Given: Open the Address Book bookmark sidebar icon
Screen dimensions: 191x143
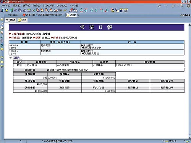Looking at the screenshot, I should point(2,28).
